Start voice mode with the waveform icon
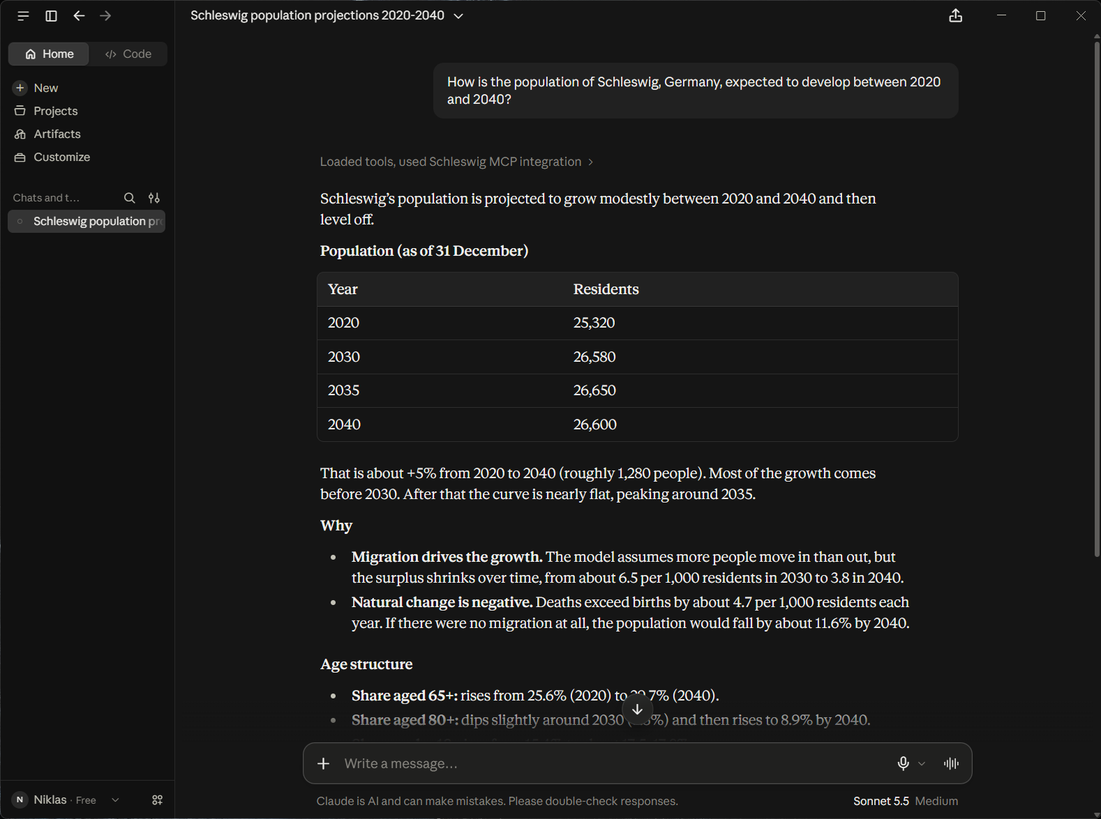The image size is (1101, 819). coord(951,764)
